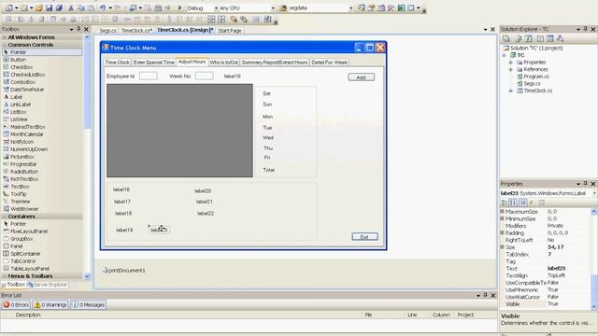Viewport: 598px width, 336px height.
Task: Click the Copy toolbar icon
Action: pos(81,7)
